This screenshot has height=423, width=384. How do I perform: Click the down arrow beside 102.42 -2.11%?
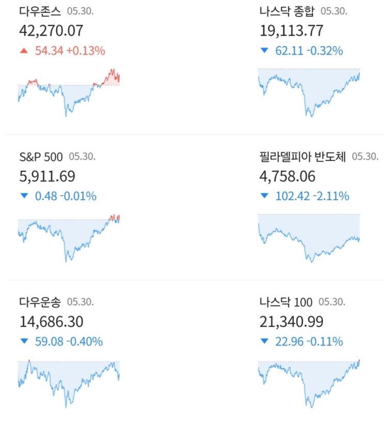(x=265, y=197)
